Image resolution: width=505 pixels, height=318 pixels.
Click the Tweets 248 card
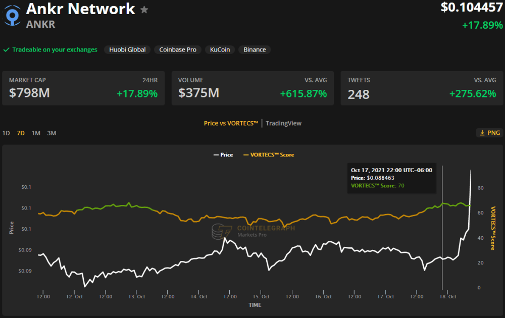(x=422, y=88)
